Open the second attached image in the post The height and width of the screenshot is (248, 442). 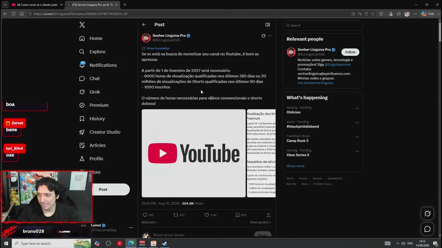(261, 153)
